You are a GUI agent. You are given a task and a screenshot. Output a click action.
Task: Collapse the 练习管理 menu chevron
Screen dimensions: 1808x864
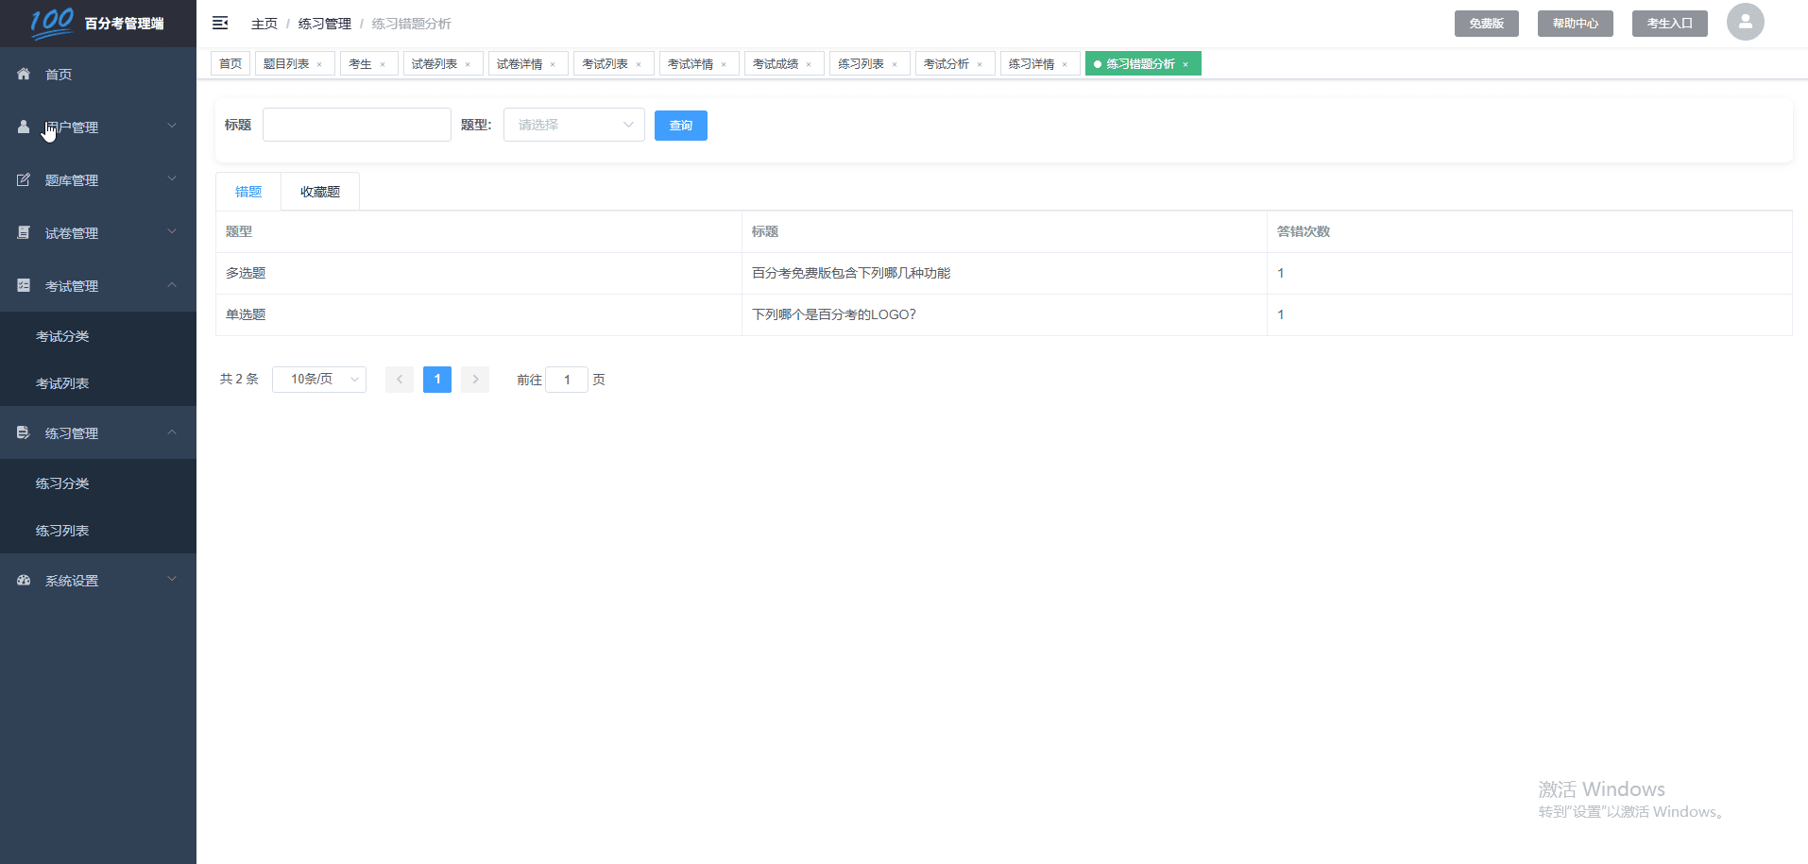point(171,432)
